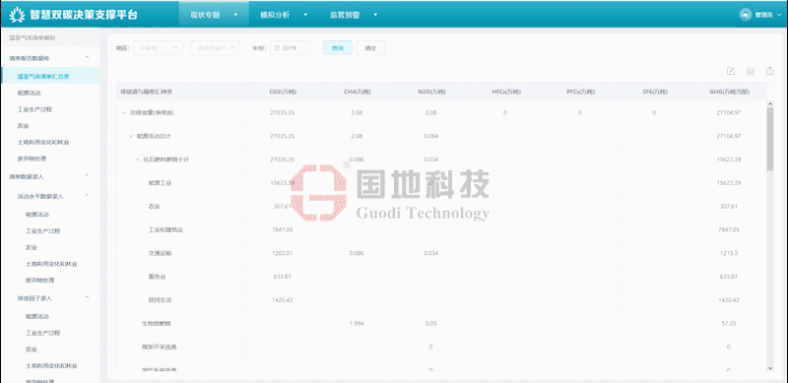Open 工业生产过程 under 清单报告数据库
The width and height of the screenshot is (788, 383).
point(34,109)
